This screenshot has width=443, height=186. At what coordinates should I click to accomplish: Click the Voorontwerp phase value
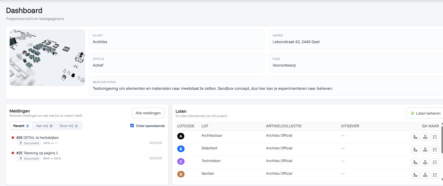284,65
